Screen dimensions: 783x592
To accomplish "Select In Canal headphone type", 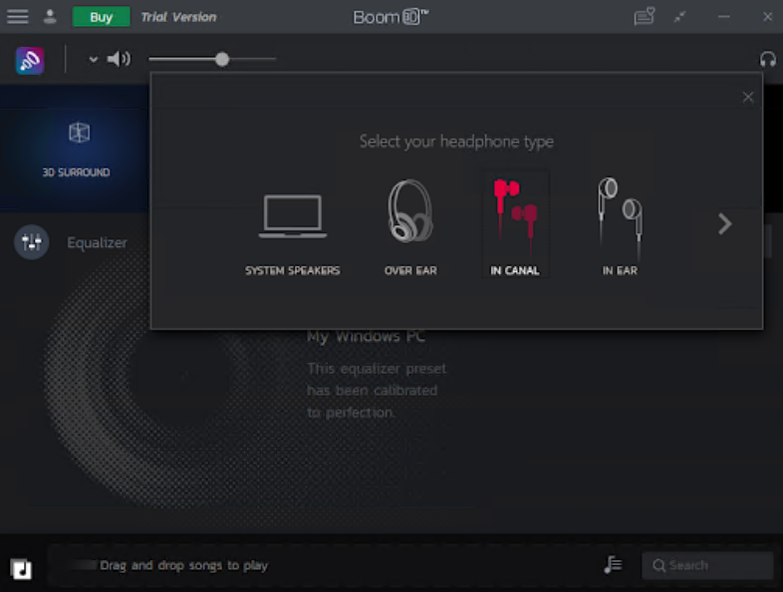I will pyautogui.click(x=515, y=226).
